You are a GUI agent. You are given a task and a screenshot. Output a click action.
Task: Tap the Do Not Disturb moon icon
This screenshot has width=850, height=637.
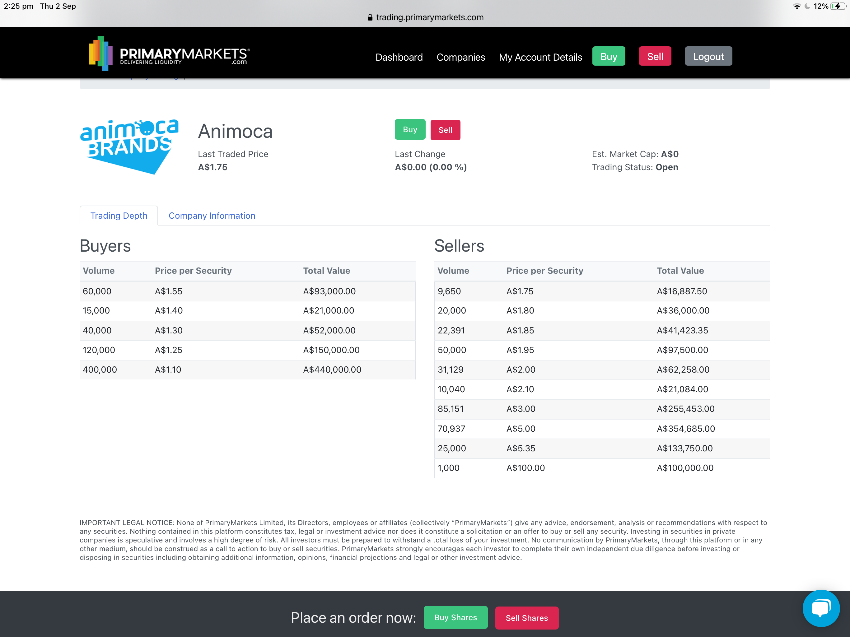(807, 6)
